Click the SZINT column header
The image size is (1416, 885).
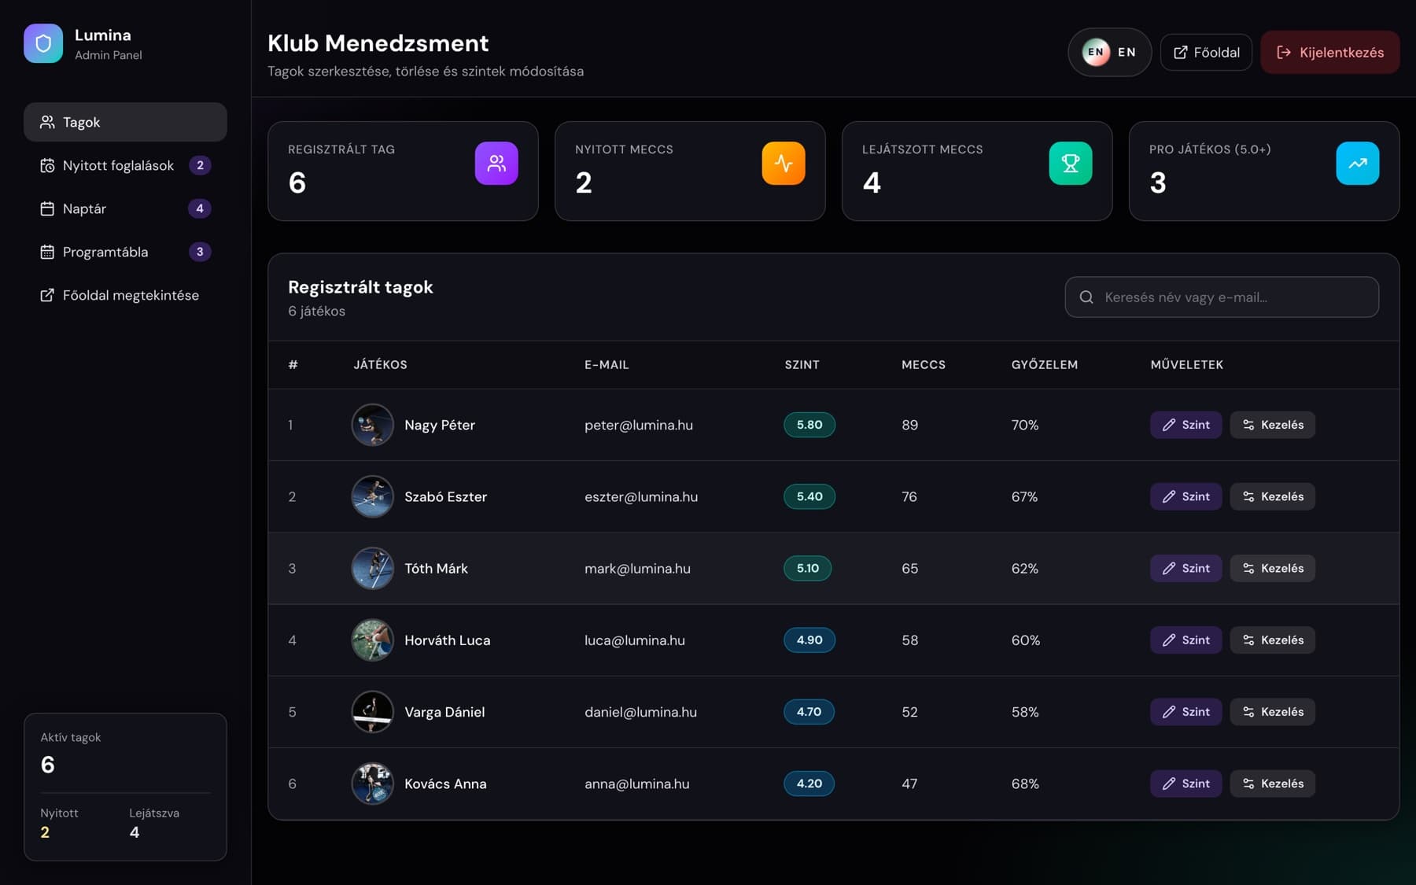[x=802, y=365]
